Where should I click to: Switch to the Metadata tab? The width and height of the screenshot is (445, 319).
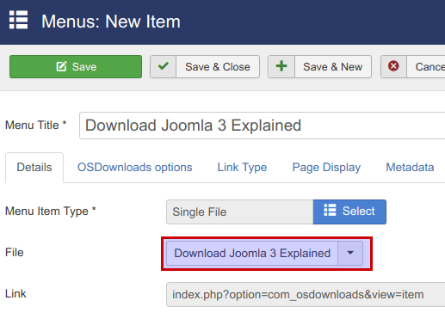(410, 168)
